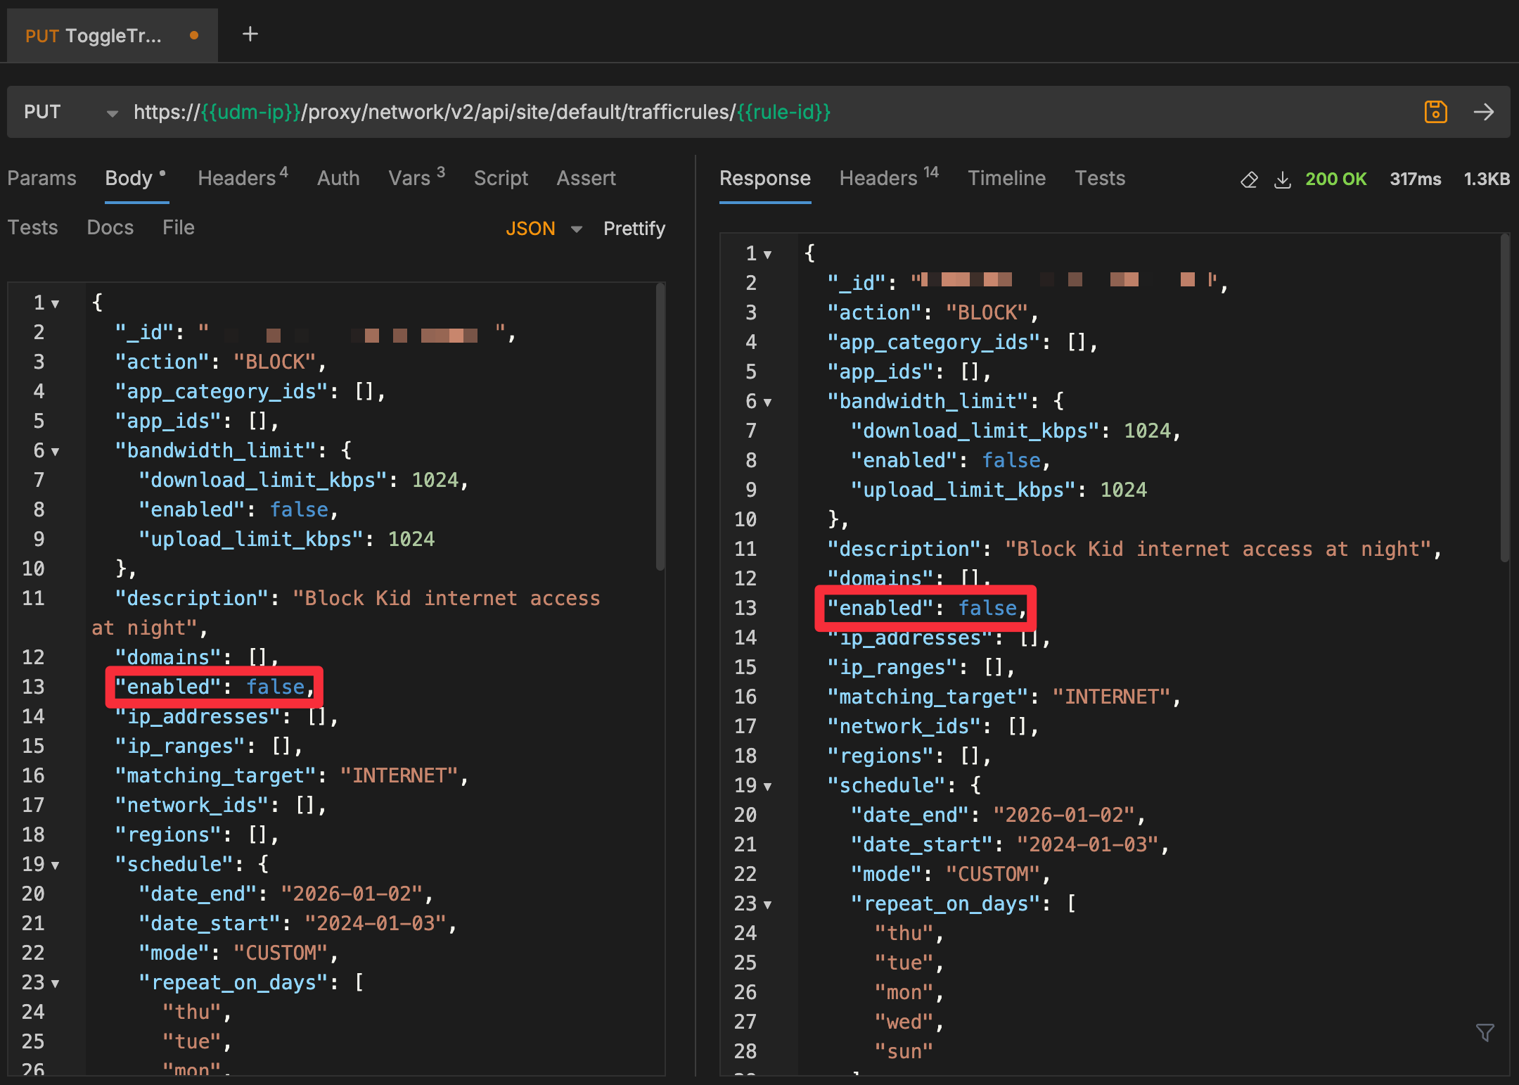Switch to the response Timeline tab
This screenshot has width=1519, height=1085.
pyautogui.click(x=1006, y=178)
